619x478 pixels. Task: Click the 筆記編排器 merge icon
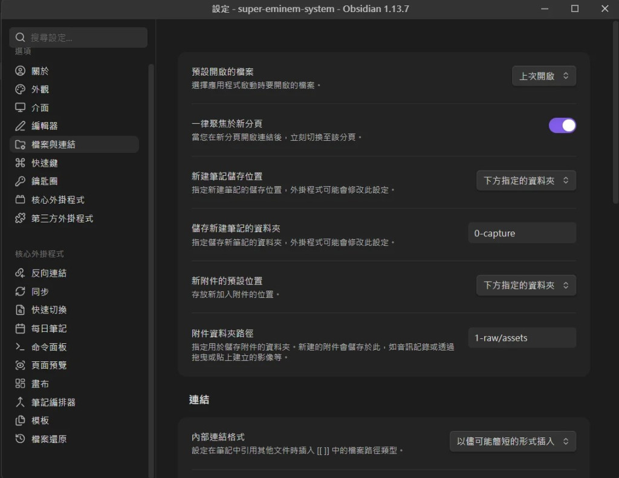20,402
